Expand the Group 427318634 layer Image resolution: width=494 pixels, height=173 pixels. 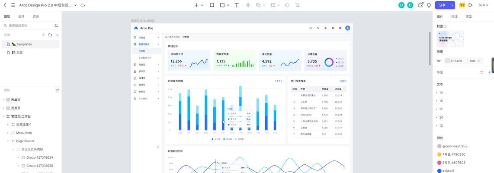(x=18, y=157)
